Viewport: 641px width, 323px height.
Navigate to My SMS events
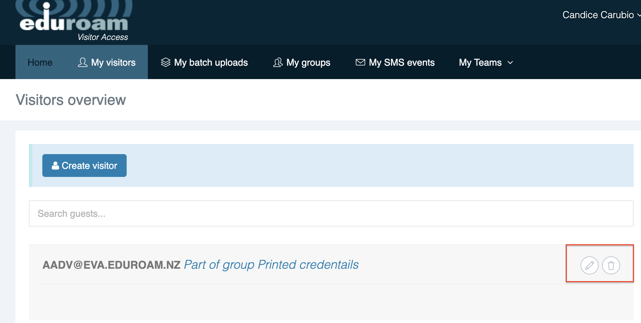402,62
